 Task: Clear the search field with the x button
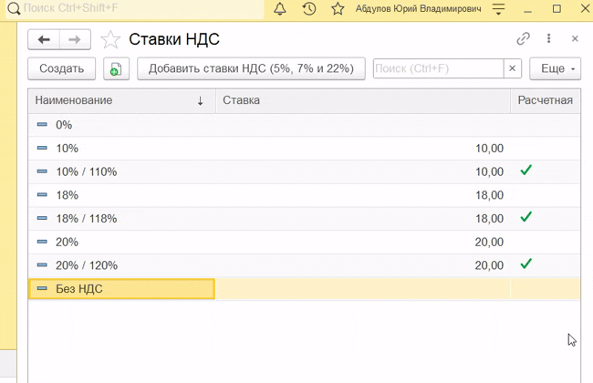[x=514, y=68]
